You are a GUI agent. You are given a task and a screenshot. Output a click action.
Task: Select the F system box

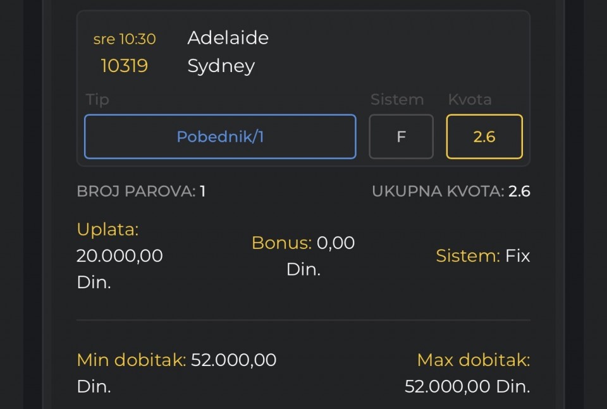[x=401, y=137]
